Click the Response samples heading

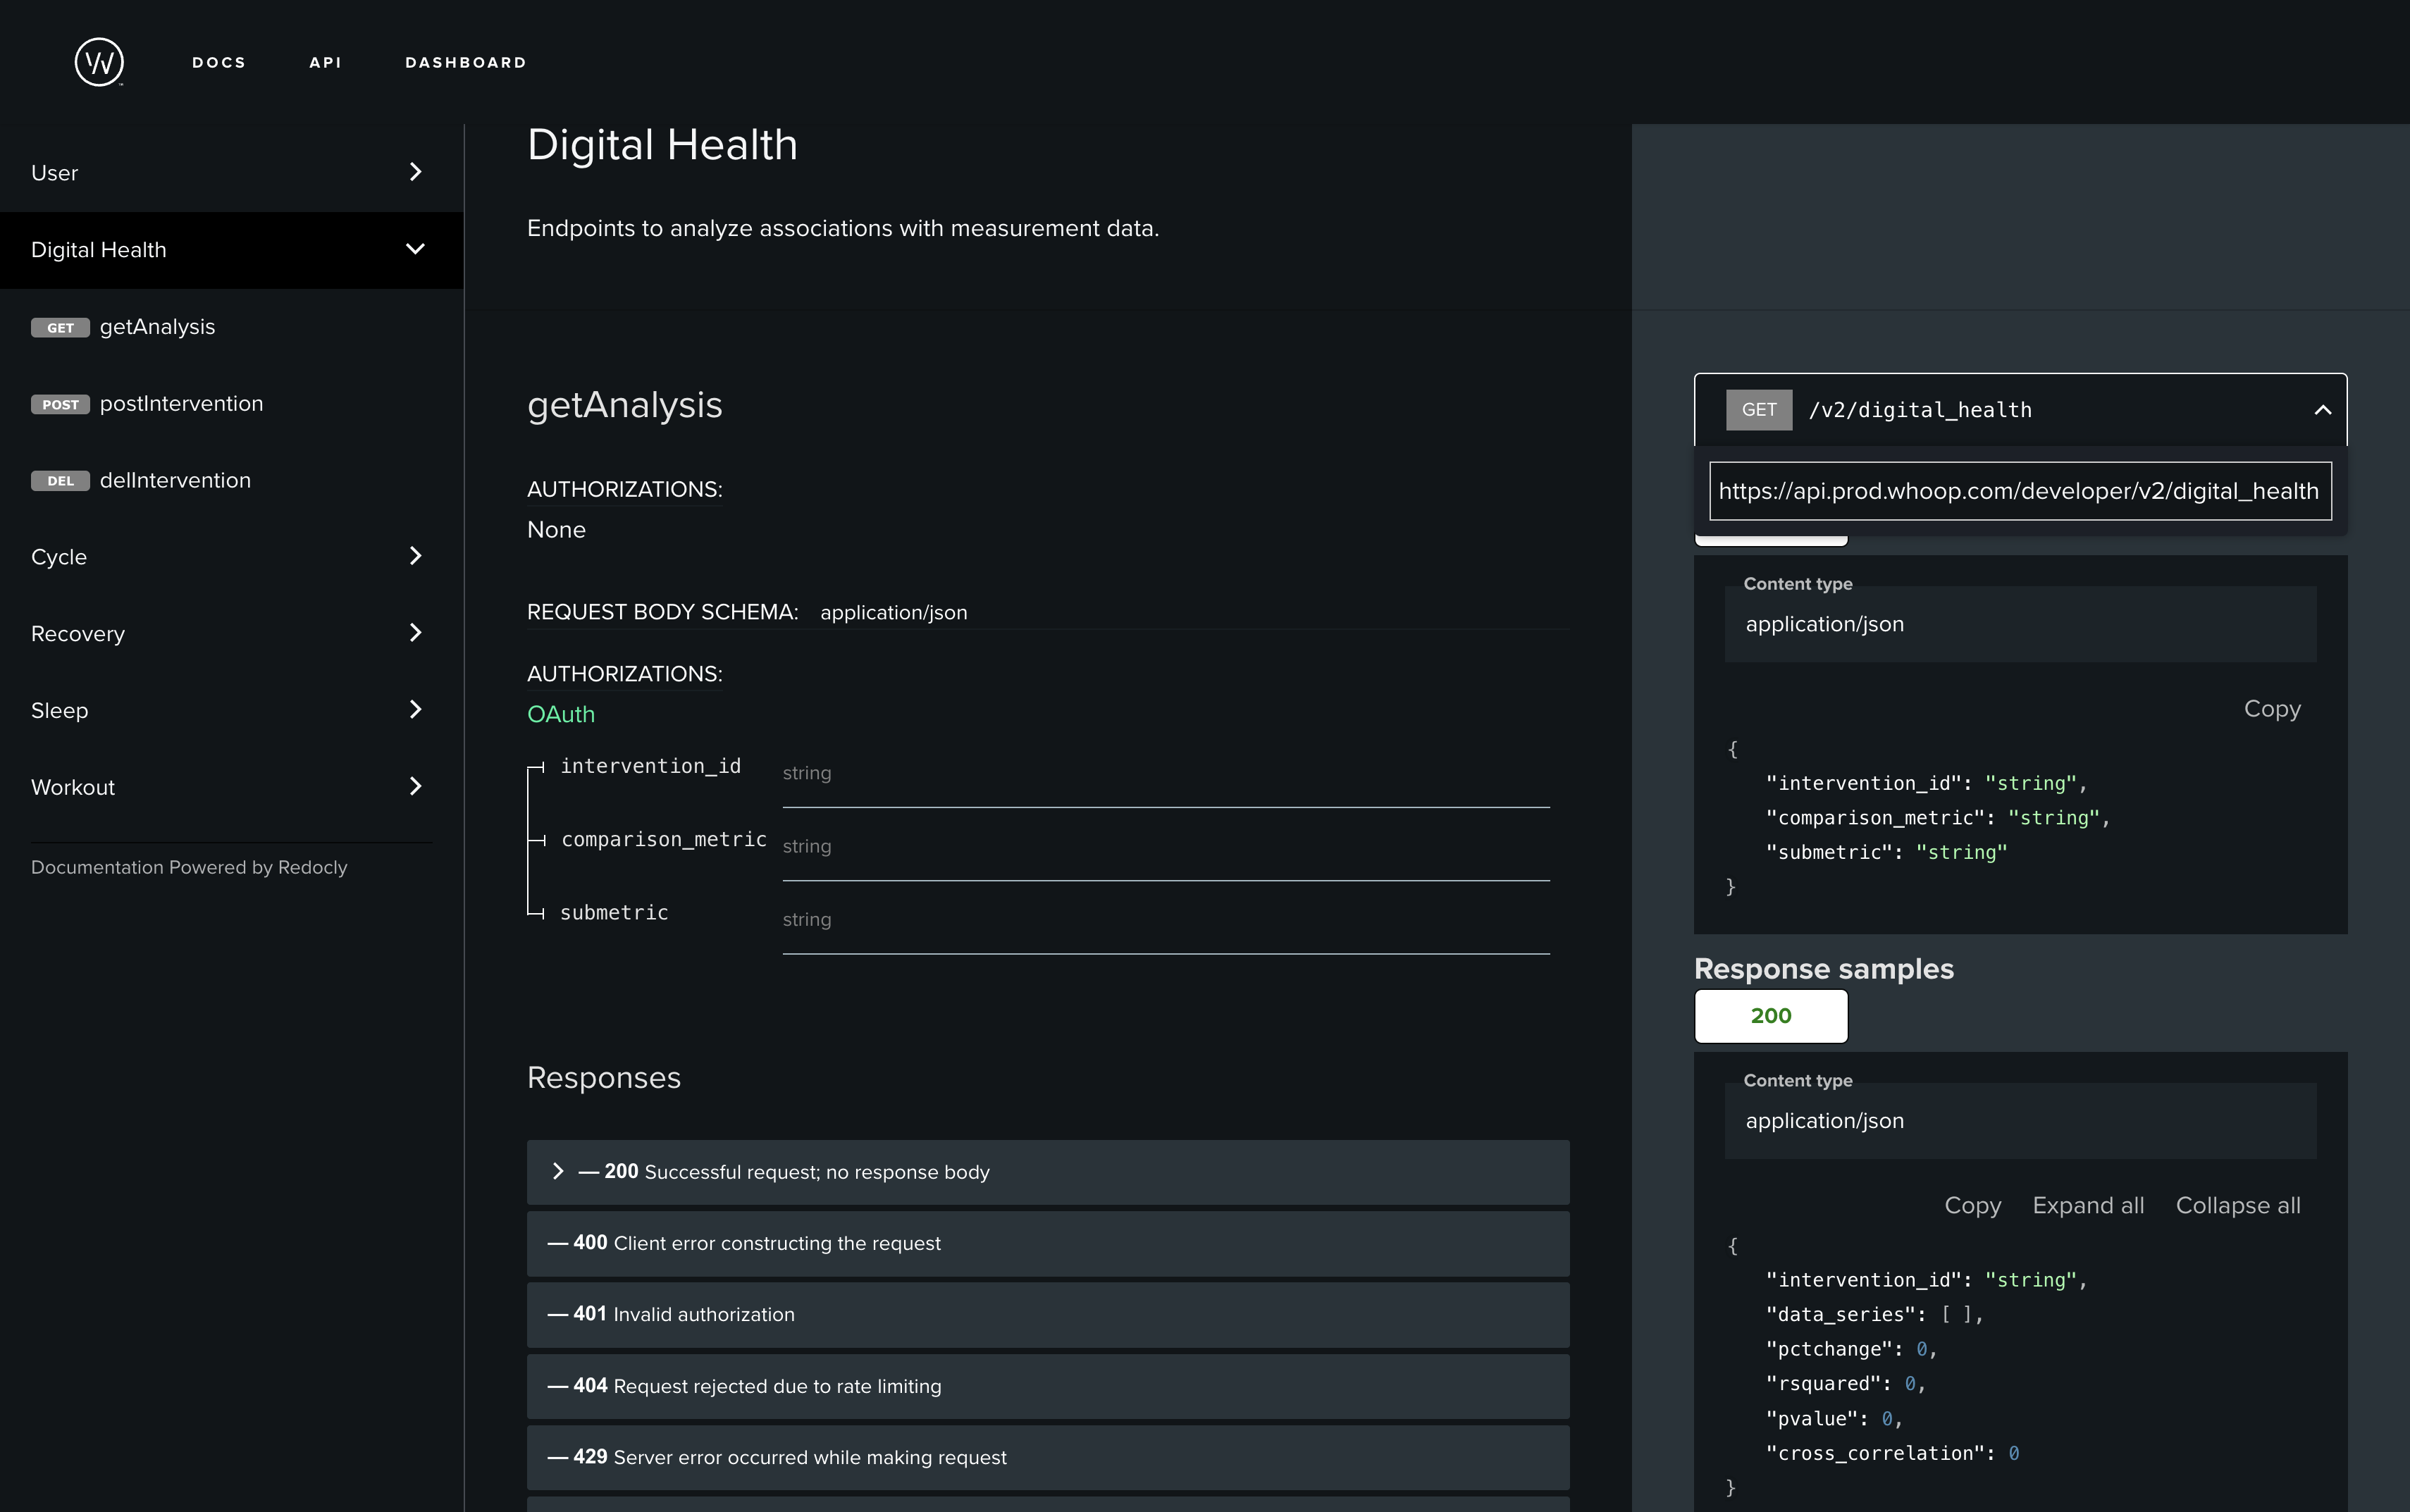pyautogui.click(x=1824, y=969)
